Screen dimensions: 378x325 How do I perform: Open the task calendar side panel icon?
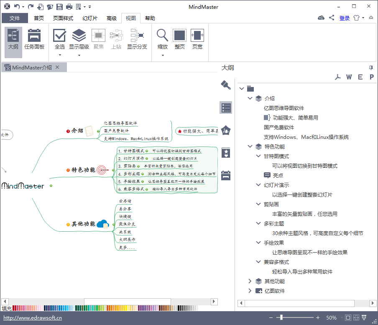tap(226, 175)
